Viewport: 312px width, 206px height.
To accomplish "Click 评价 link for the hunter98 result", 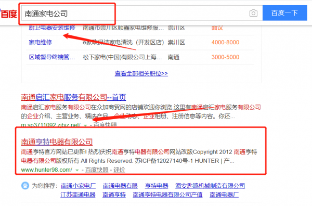I will [x=119, y=170].
